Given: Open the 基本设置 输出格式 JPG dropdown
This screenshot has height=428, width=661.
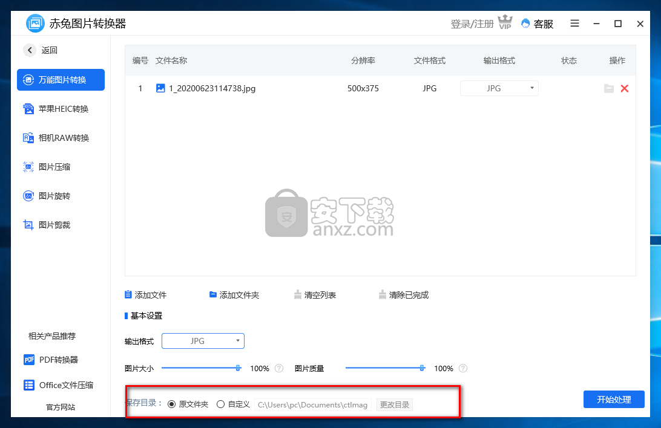Looking at the screenshot, I should click(203, 341).
